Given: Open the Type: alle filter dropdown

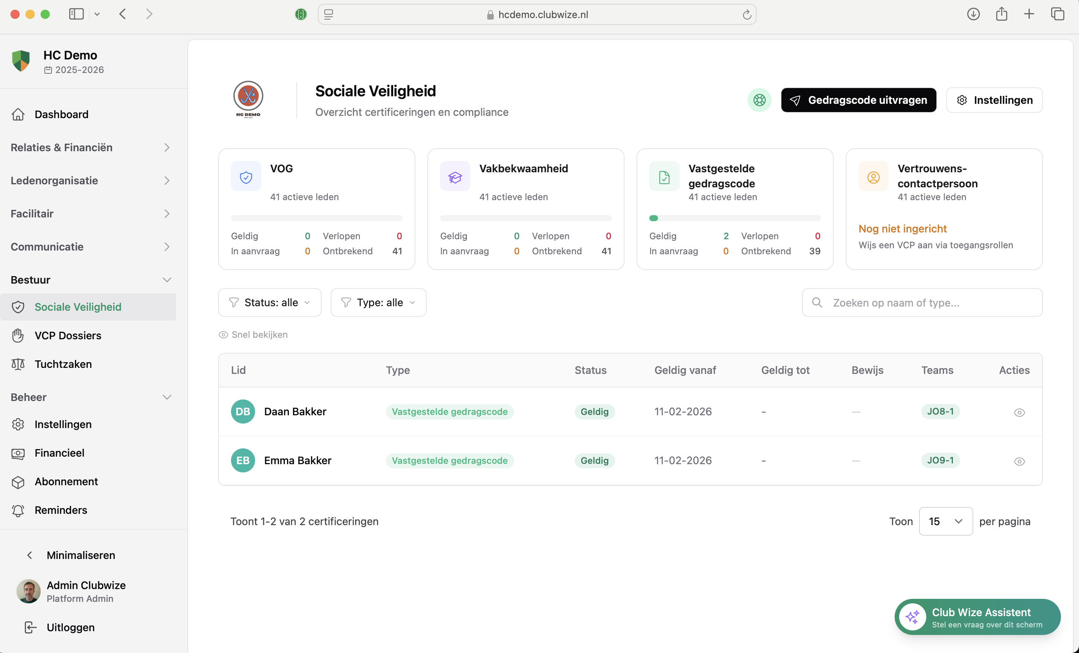Looking at the screenshot, I should [x=378, y=302].
